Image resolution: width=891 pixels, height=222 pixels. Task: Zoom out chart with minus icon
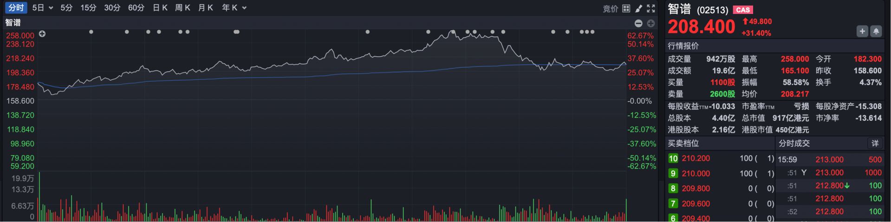click(638, 23)
